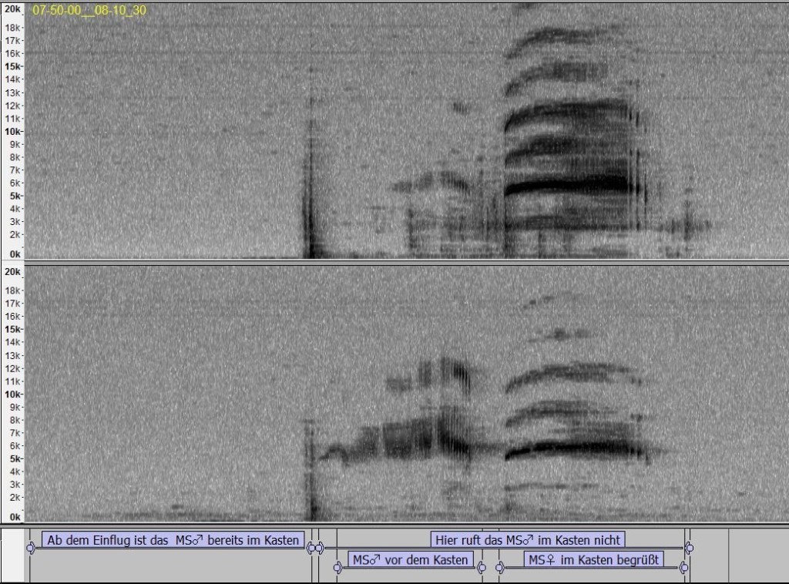Click the right handle of 'MS♂ vor dem Kasten' label
This screenshot has width=789, height=584.
point(482,568)
